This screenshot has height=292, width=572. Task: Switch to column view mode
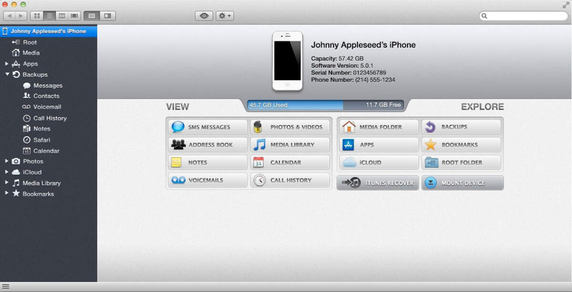62,15
